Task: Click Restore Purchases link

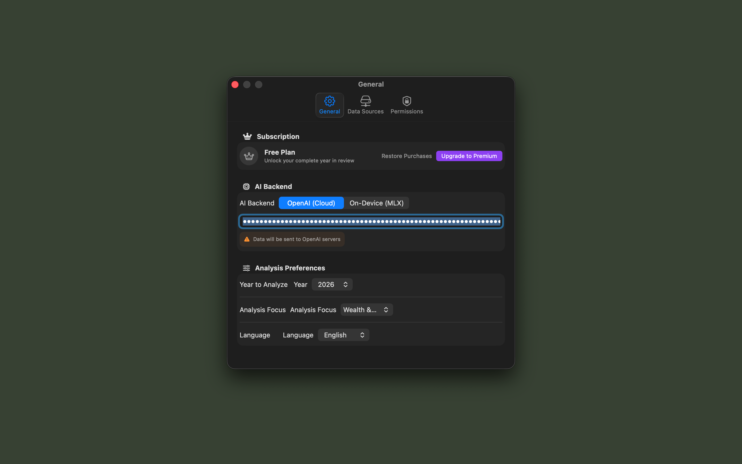Action: point(406,156)
